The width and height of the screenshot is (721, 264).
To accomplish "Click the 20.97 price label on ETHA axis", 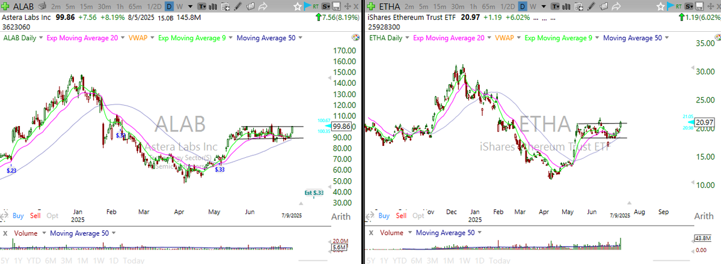I will (x=704, y=122).
